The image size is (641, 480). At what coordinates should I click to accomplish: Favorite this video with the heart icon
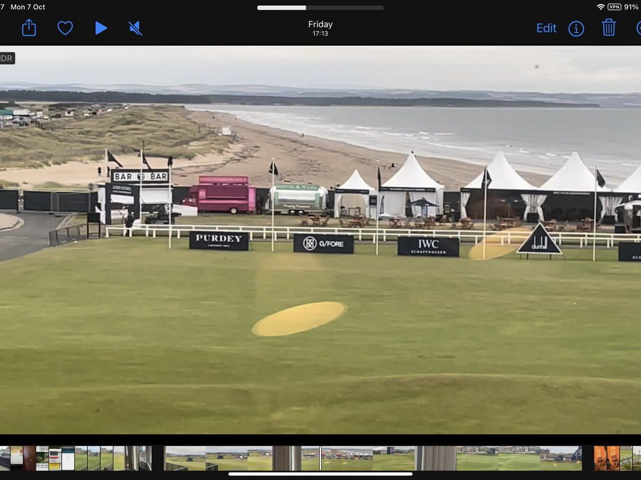[x=65, y=28]
